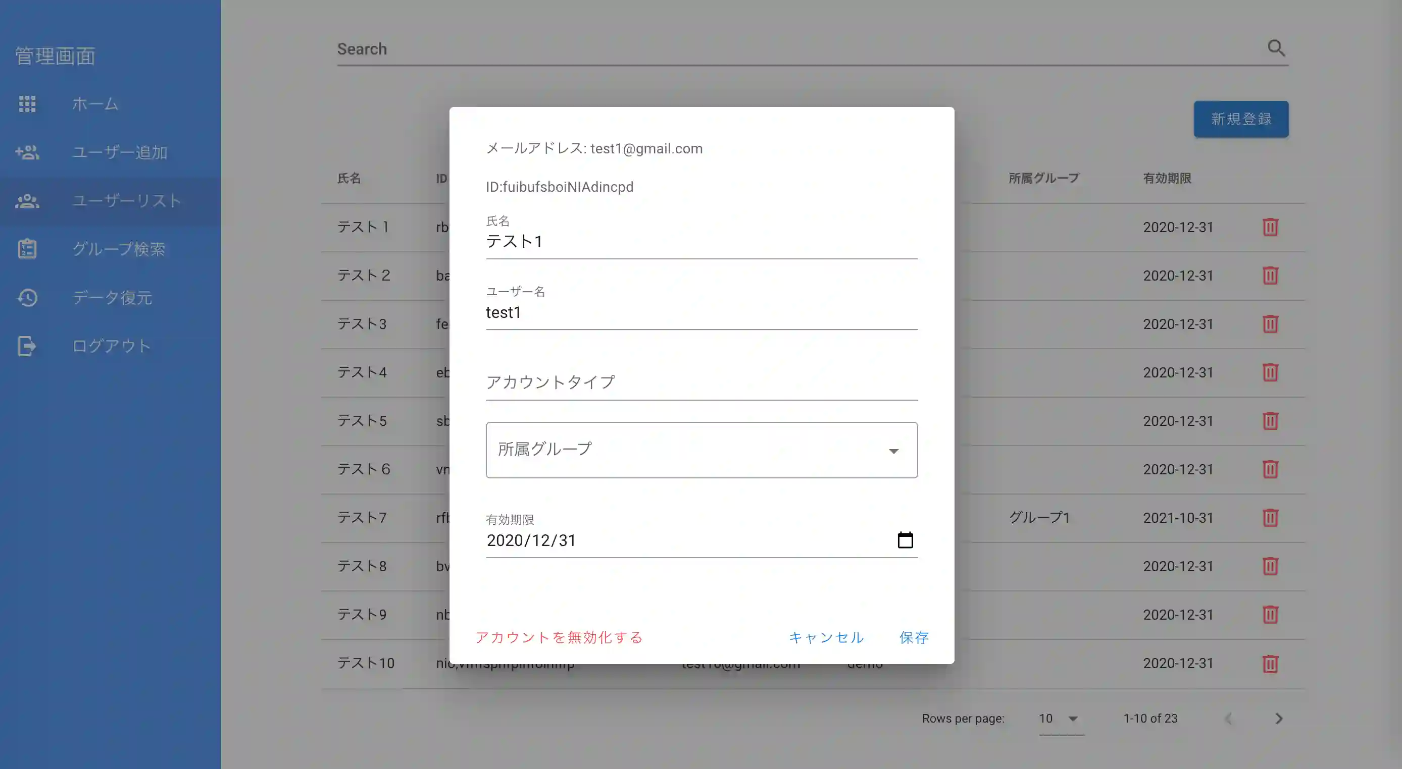Click the search magnifier icon
This screenshot has height=769, width=1402.
[x=1276, y=48]
